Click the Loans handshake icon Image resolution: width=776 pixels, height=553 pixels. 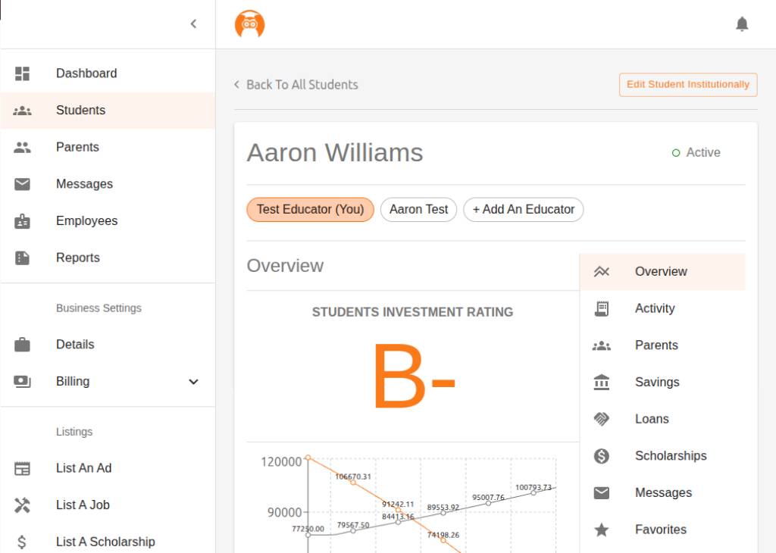click(602, 419)
